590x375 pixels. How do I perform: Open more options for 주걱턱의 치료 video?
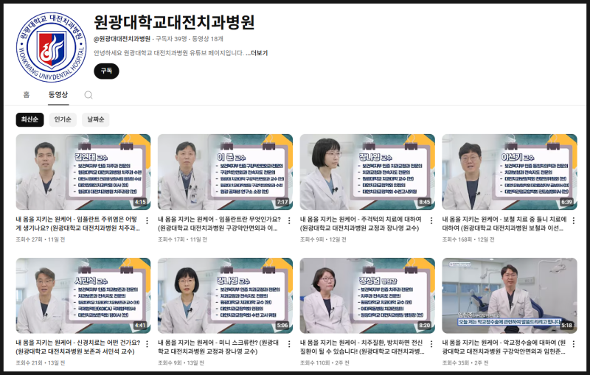click(x=431, y=220)
